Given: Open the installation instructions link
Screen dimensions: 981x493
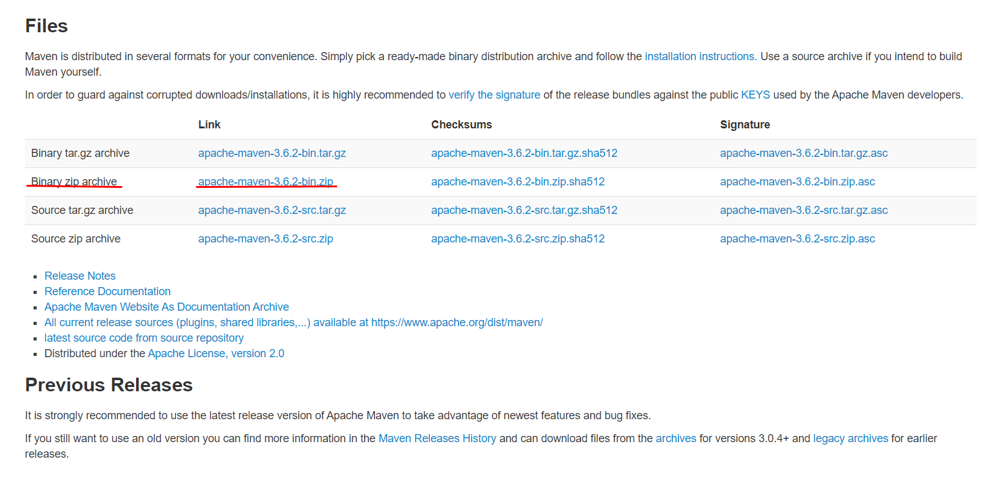Looking at the screenshot, I should (700, 56).
